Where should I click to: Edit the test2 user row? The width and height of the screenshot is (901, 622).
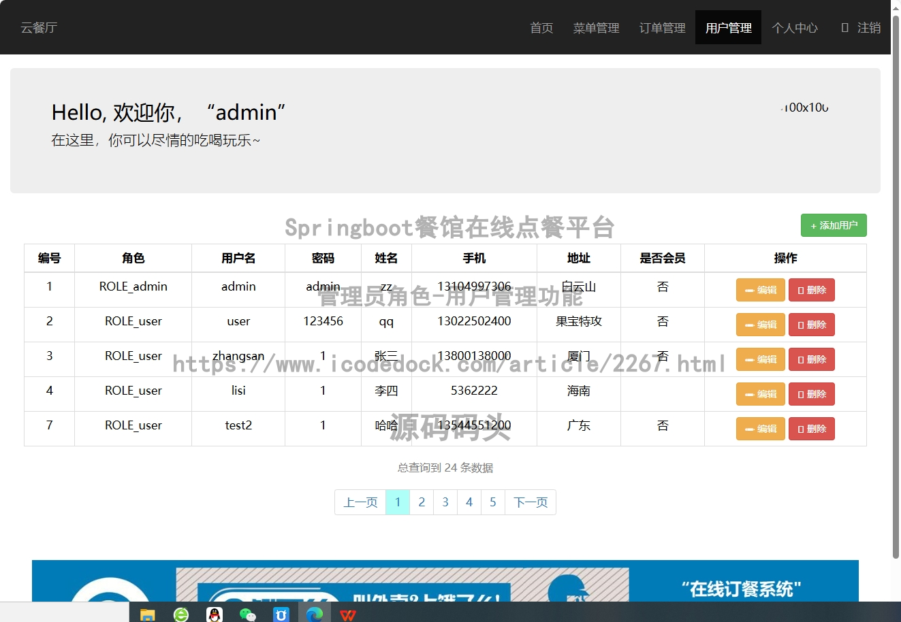click(761, 429)
